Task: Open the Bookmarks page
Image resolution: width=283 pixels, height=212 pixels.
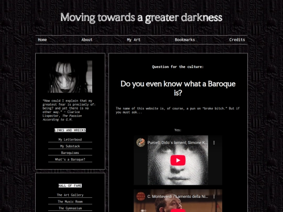Action: point(185,40)
